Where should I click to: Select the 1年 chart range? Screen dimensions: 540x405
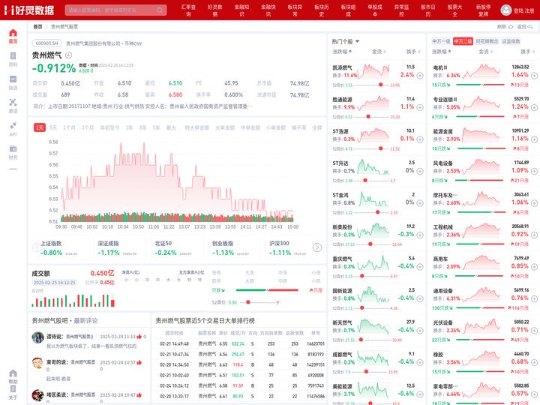129,127
